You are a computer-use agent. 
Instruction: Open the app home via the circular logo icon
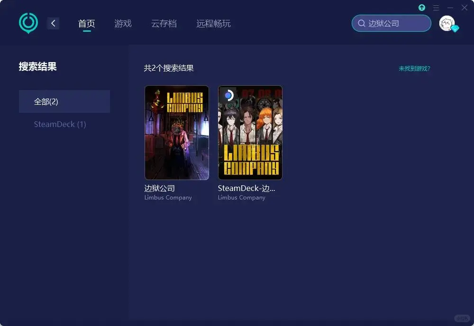tap(28, 23)
